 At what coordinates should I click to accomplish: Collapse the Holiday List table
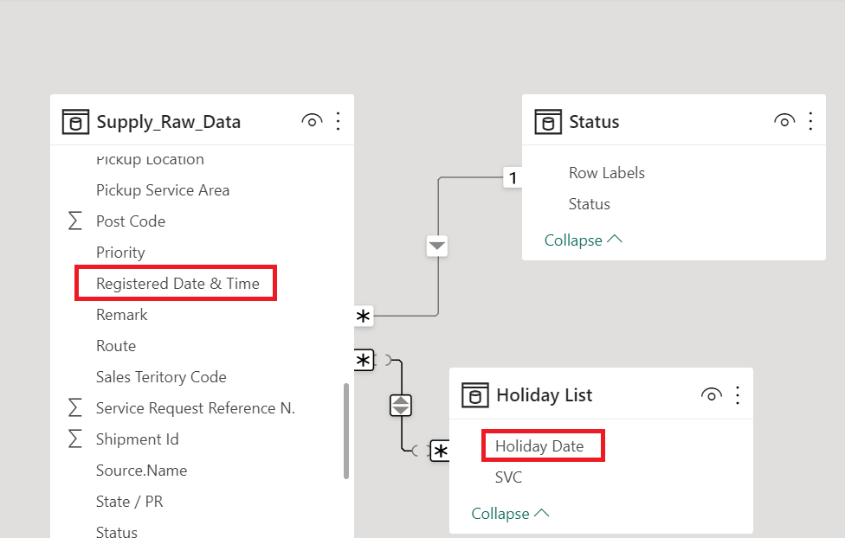pyautogui.click(x=510, y=513)
